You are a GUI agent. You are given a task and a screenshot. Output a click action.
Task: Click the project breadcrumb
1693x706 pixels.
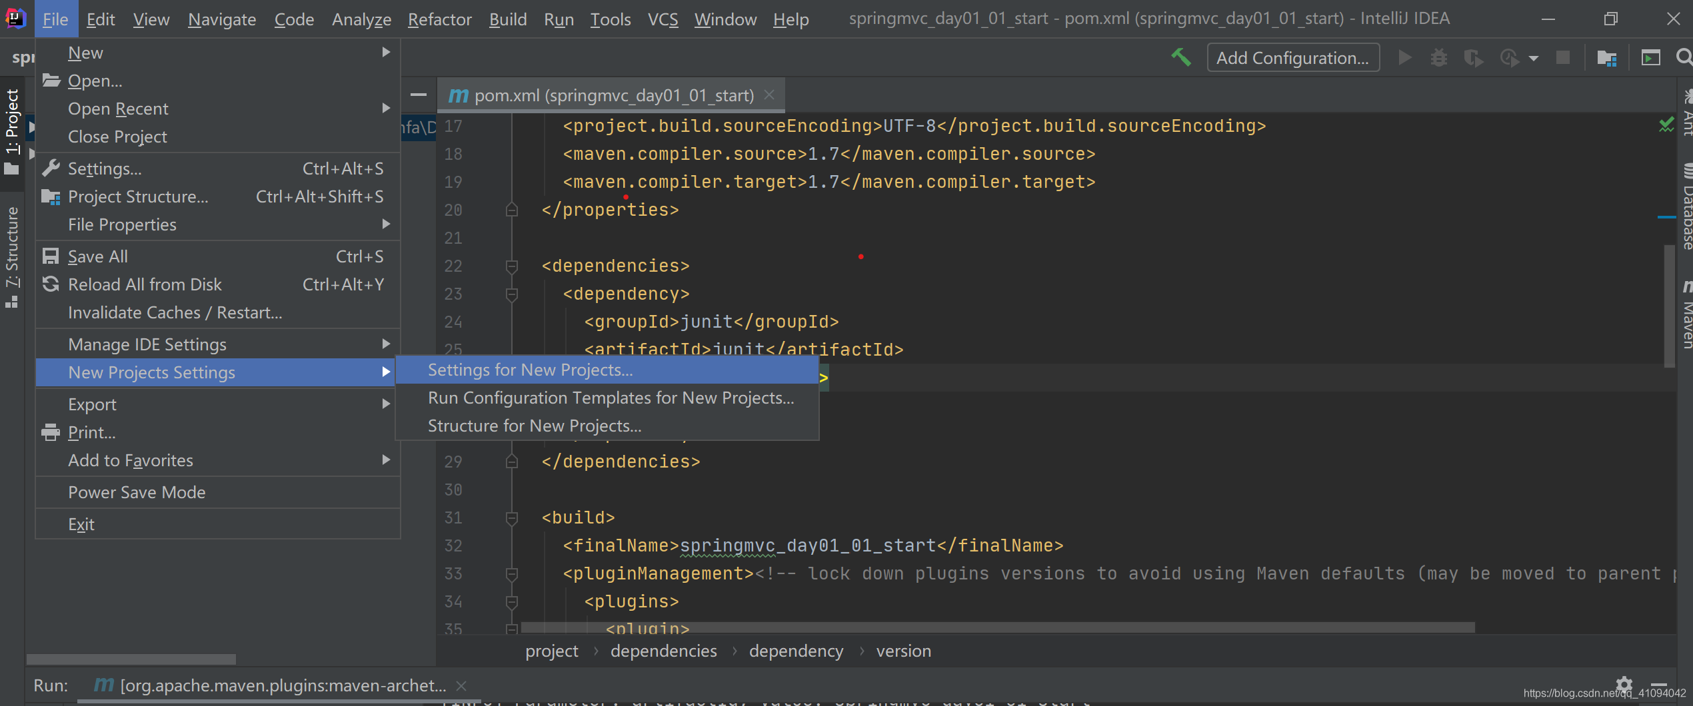(x=552, y=651)
